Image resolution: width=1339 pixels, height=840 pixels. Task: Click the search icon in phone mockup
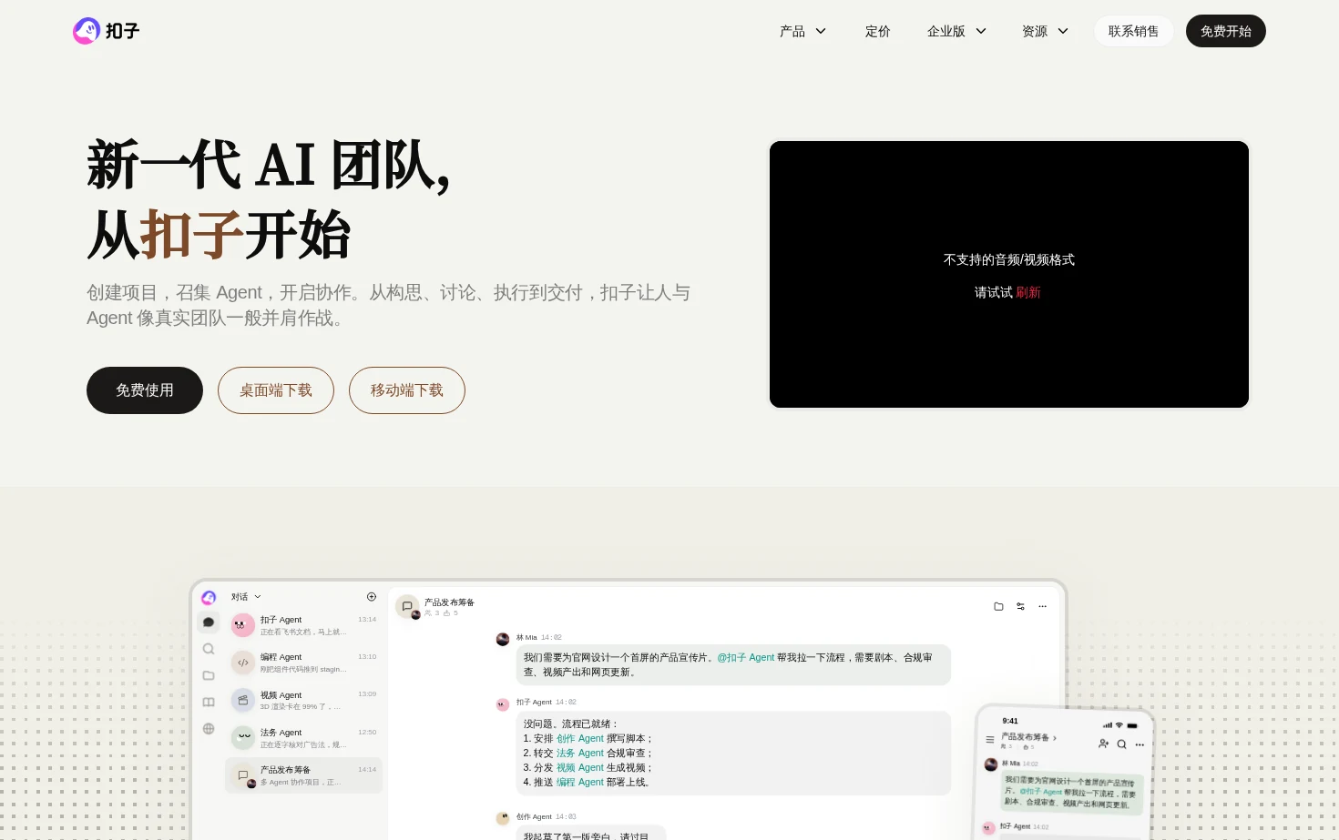pyautogui.click(x=1122, y=744)
